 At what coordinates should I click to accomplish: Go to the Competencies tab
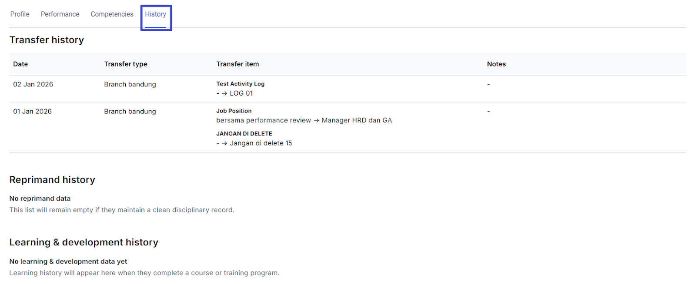coord(112,14)
